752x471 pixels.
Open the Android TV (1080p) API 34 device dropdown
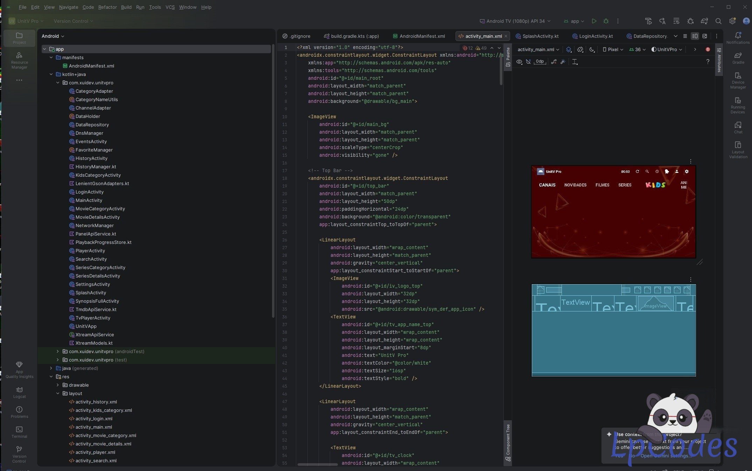click(x=515, y=21)
